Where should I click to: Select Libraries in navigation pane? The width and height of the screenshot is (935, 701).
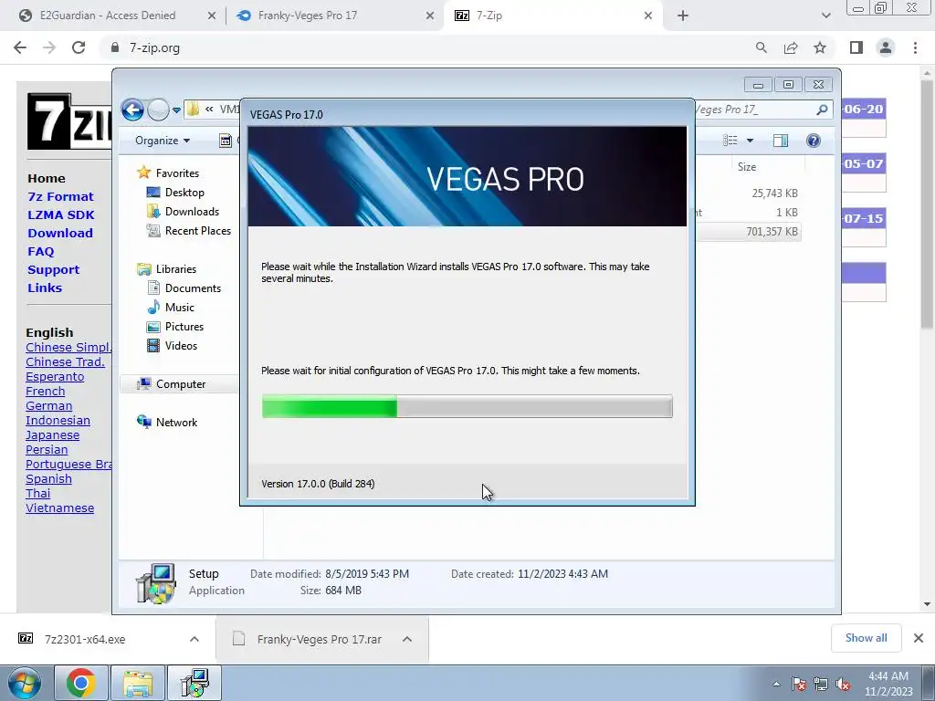[x=176, y=269]
